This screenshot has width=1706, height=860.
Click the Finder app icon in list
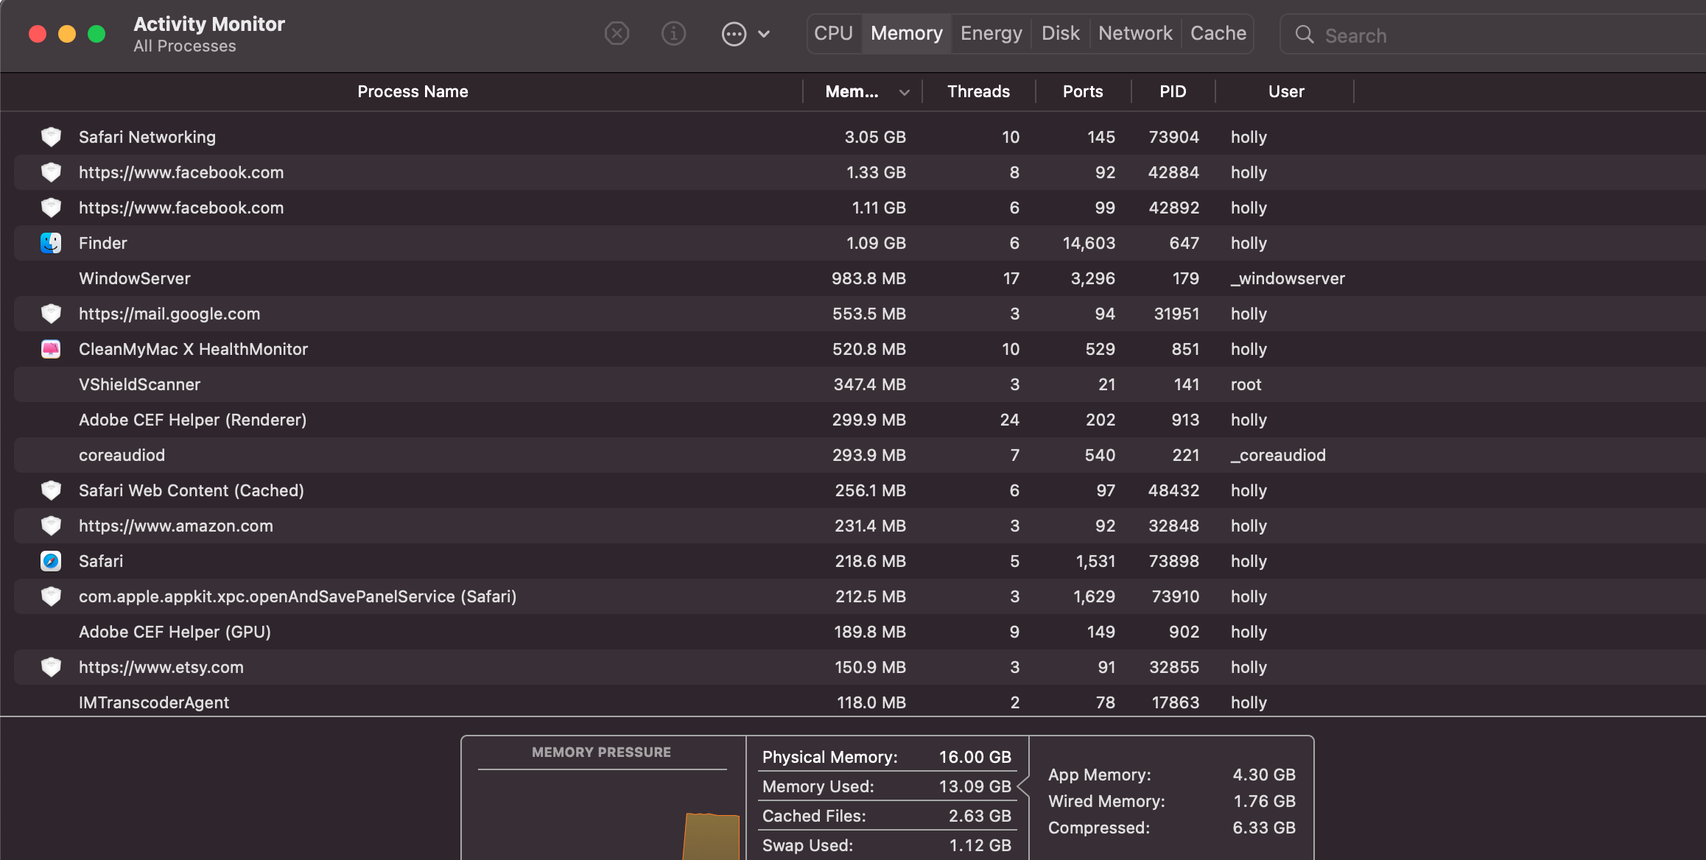(51, 243)
